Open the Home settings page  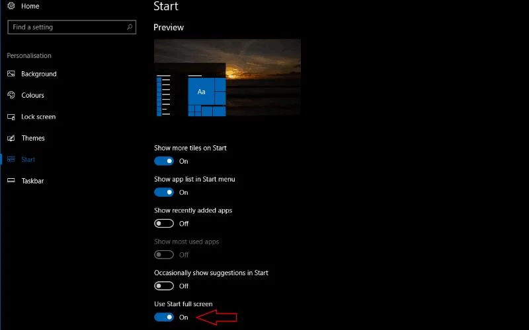click(30, 6)
